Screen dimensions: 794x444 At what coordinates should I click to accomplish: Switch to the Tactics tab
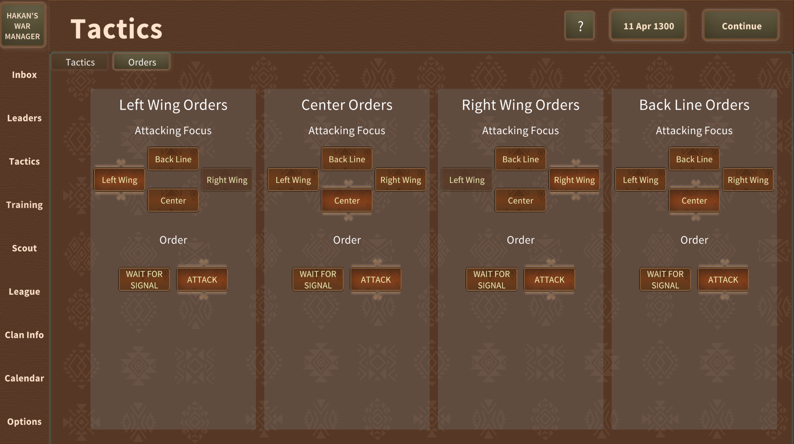click(79, 62)
